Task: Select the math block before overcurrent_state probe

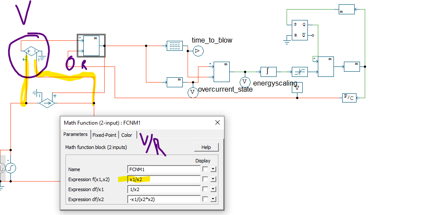Action: click(175, 82)
